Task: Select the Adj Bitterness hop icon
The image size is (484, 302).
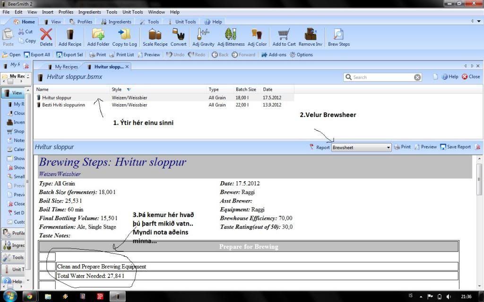Action: (231, 37)
